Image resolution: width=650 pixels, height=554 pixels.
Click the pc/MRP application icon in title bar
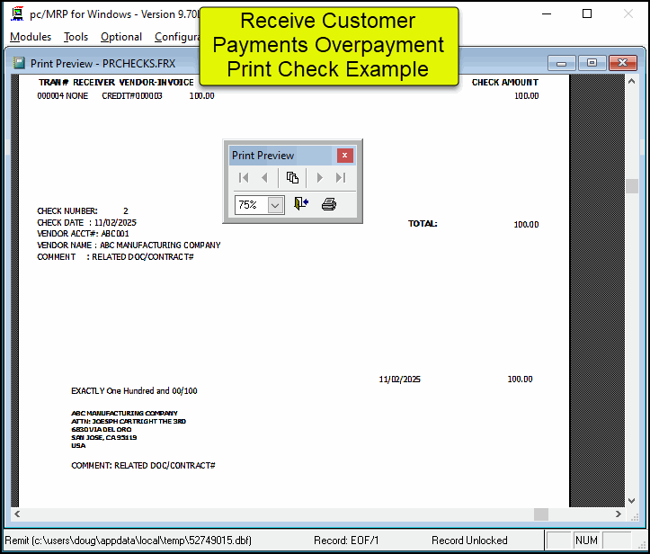[16, 14]
